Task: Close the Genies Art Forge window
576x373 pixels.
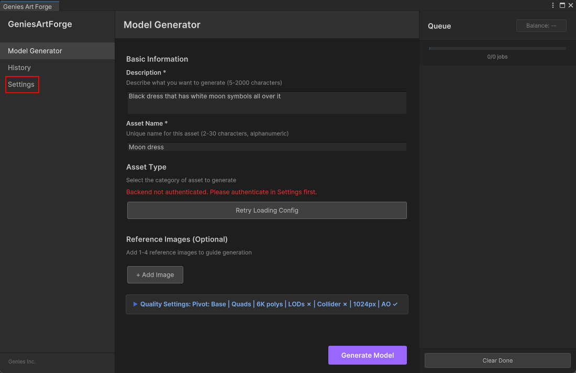Action: pos(571,5)
